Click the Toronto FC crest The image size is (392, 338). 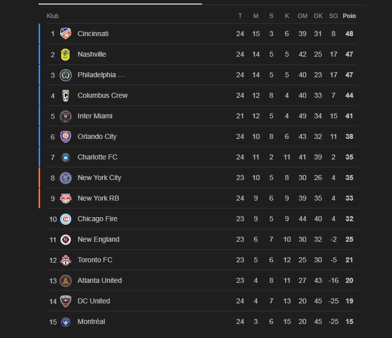(x=66, y=260)
